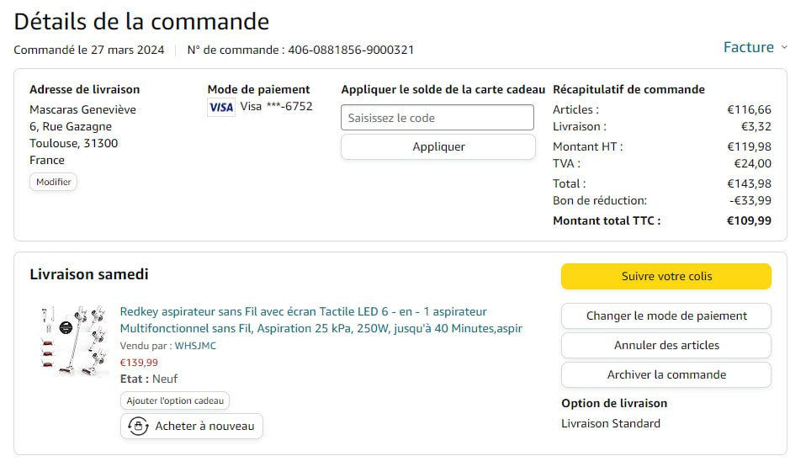Screen dimensions: 806x472
Task: Click the Visa card logo icon
Action: (221, 107)
